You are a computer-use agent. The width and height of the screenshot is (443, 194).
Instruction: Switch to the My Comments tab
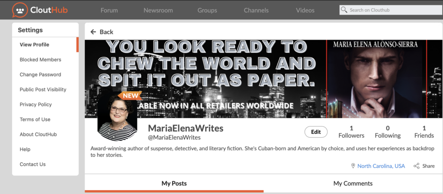353,183
